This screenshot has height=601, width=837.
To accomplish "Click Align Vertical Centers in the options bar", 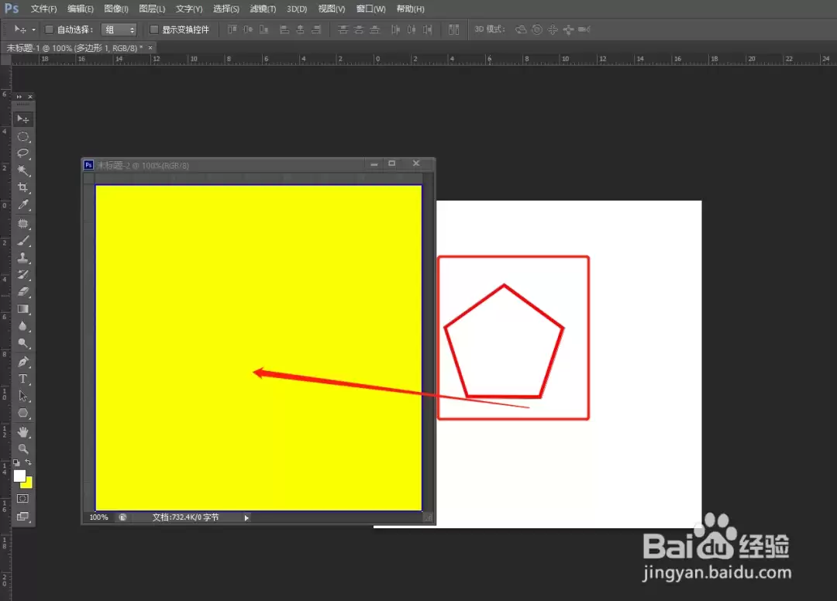I will point(248,29).
